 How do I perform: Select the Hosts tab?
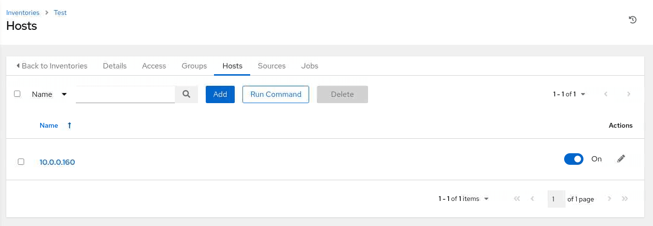coord(232,66)
